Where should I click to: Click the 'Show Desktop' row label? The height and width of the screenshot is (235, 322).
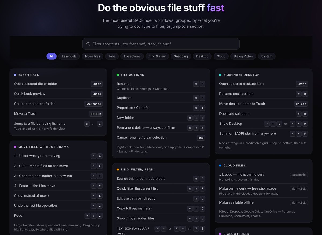[x=230, y=123]
